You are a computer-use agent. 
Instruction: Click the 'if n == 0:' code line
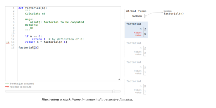[33, 36]
